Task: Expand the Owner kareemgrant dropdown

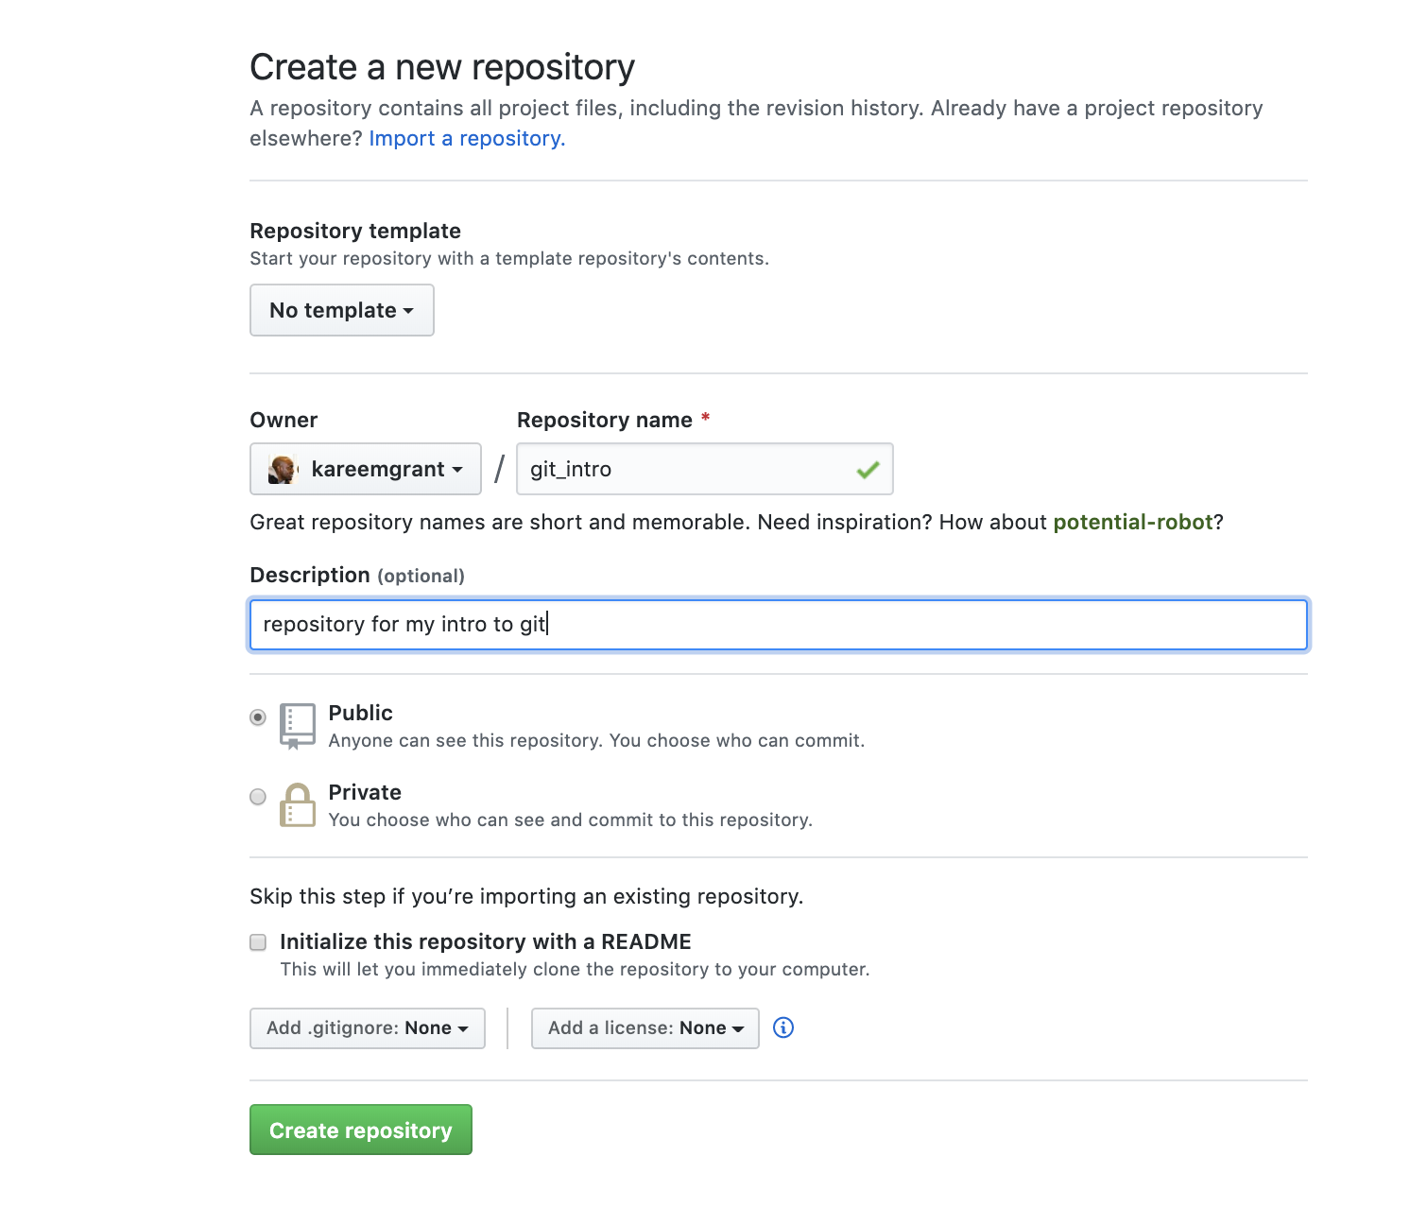Action: click(366, 470)
